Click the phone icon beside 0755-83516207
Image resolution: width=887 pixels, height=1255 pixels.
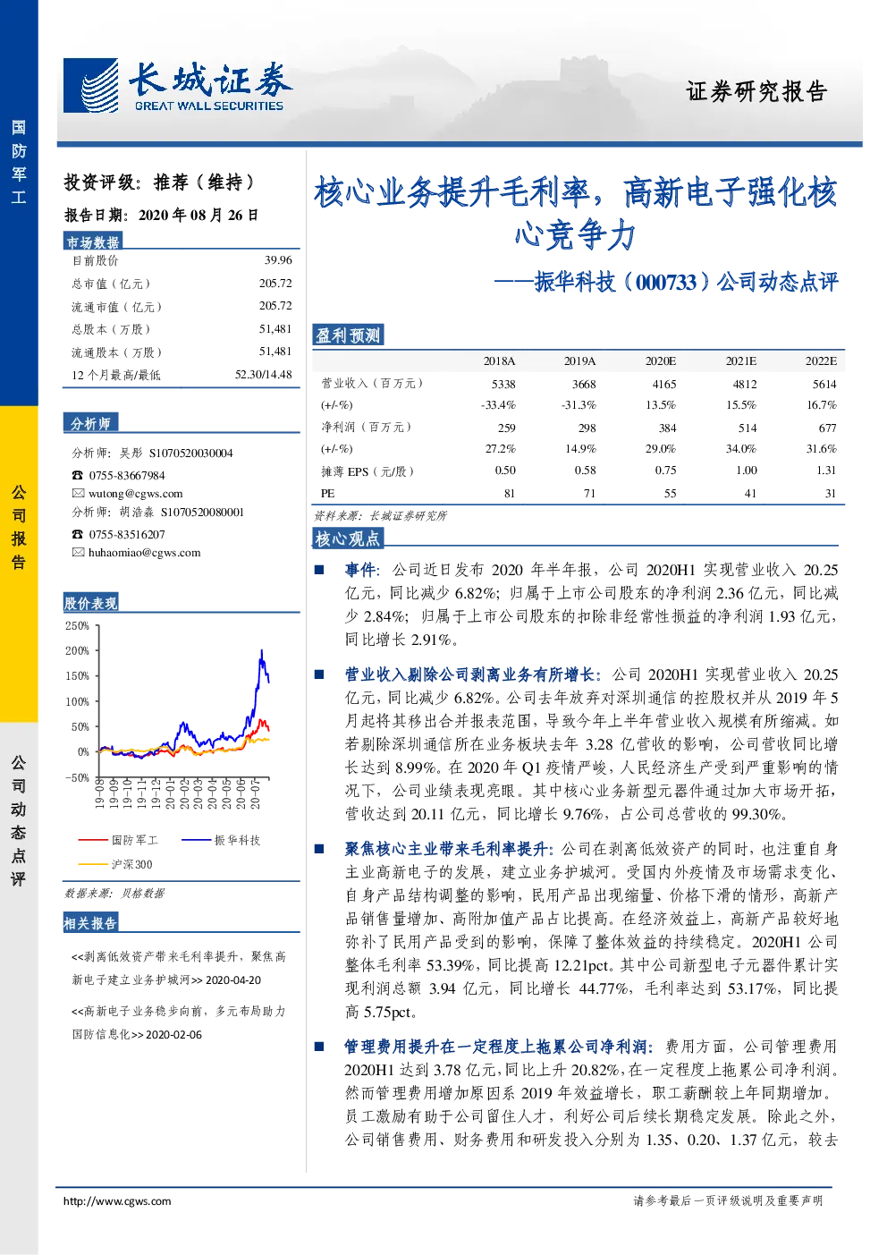click(78, 534)
